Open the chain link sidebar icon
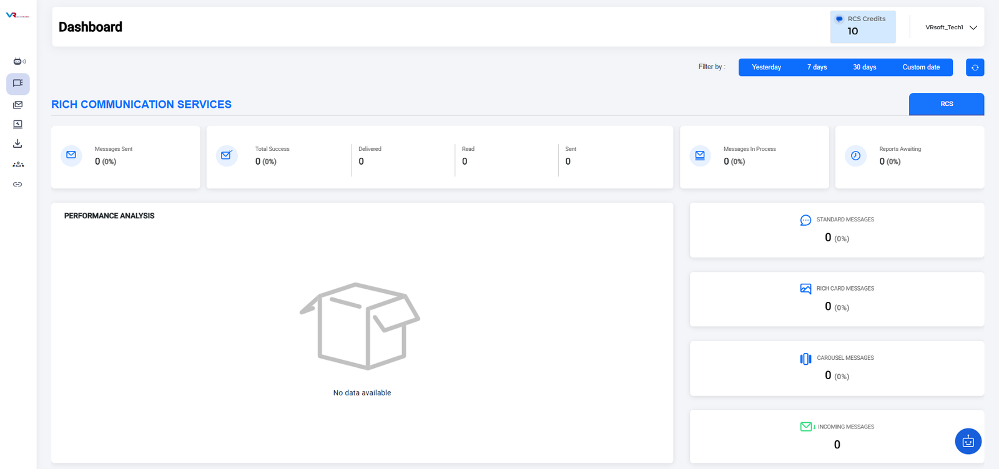Viewport: 999px width, 469px height. pos(17,184)
